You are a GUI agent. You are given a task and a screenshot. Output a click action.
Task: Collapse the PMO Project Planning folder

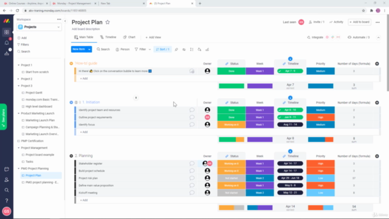coord(18,169)
